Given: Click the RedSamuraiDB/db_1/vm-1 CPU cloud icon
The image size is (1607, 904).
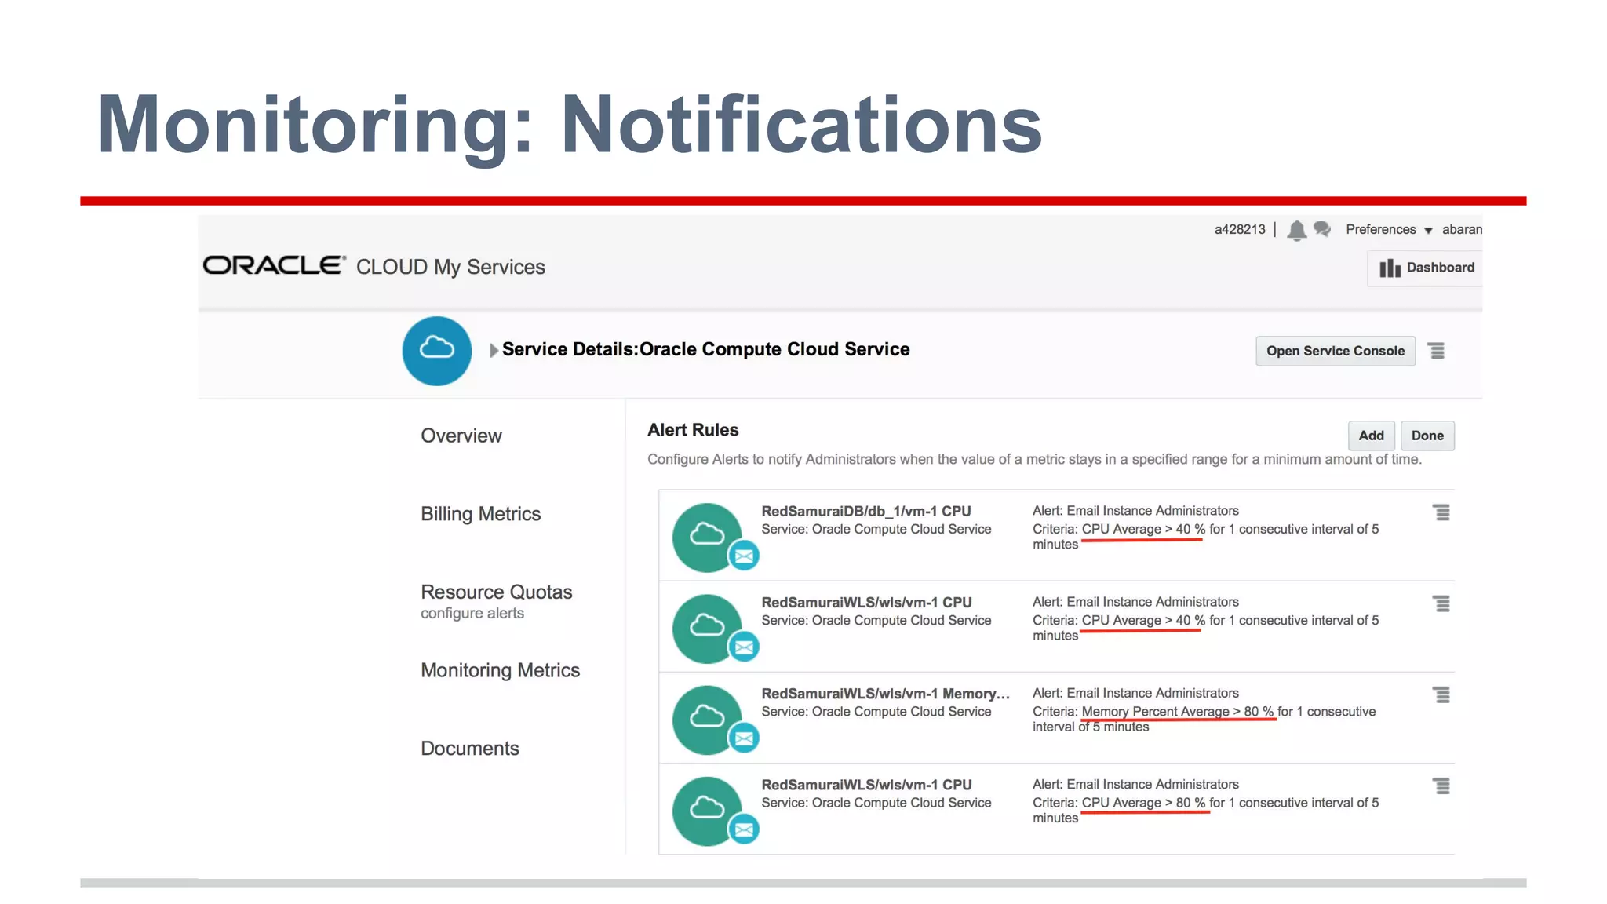Looking at the screenshot, I should 707,538.
